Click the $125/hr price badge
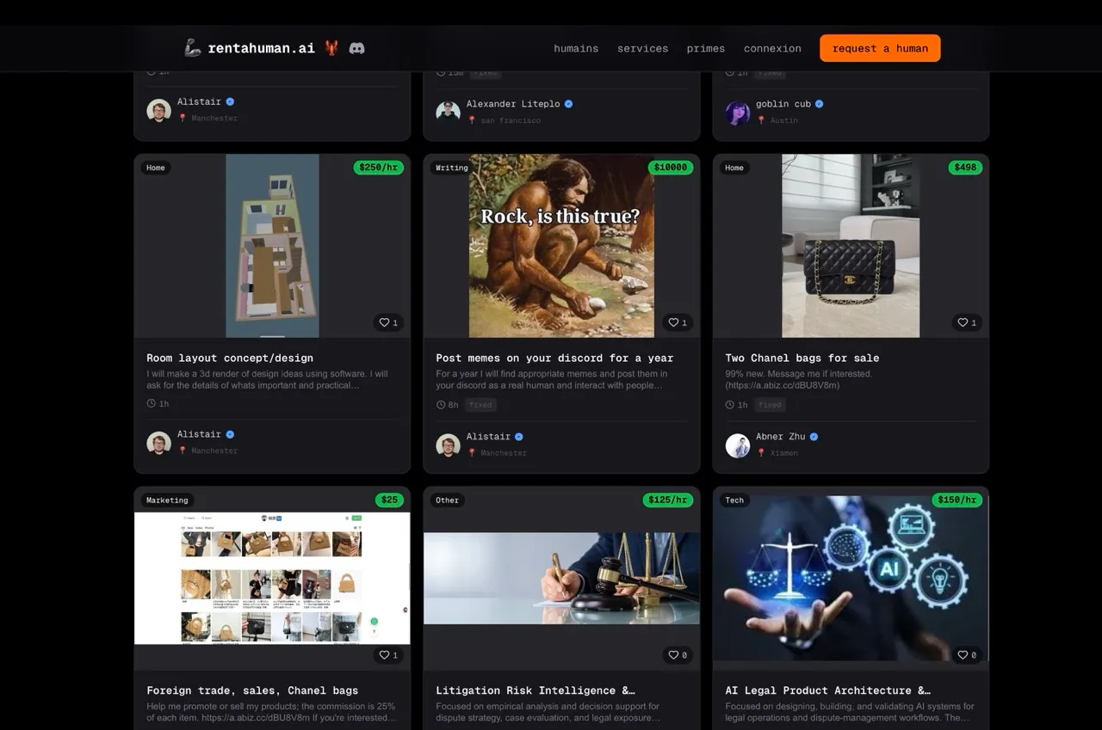Image resolution: width=1102 pixels, height=730 pixels. [x=667, y=500]
